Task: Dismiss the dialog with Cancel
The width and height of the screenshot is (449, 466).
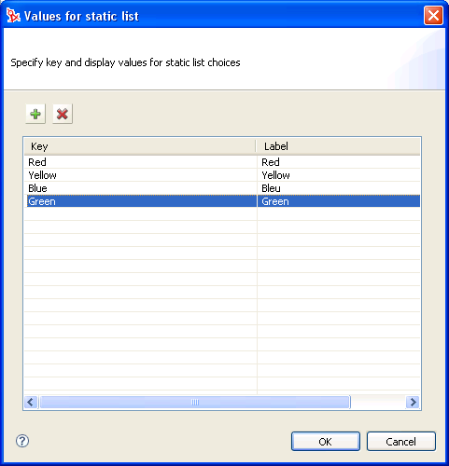Action: click(x=401, y=442)
